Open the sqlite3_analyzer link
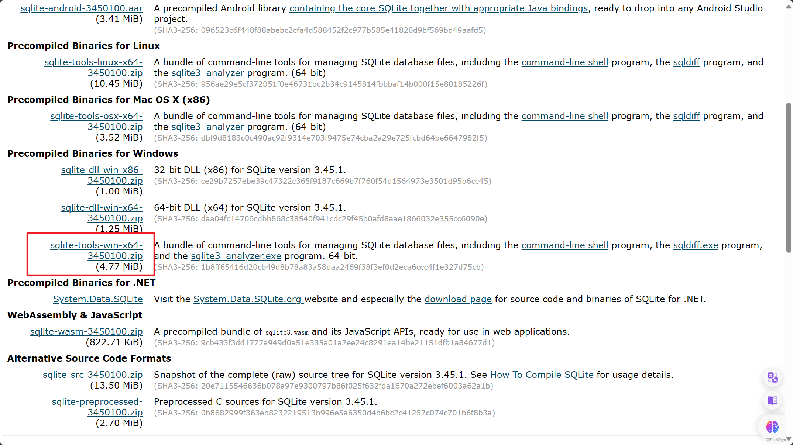 tap(207, 73)
